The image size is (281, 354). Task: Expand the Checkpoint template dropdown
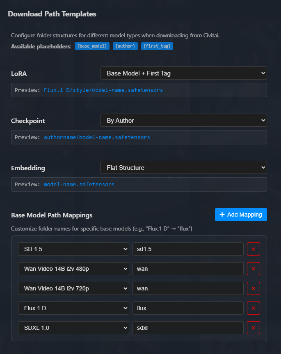click(x=183, y=120)
